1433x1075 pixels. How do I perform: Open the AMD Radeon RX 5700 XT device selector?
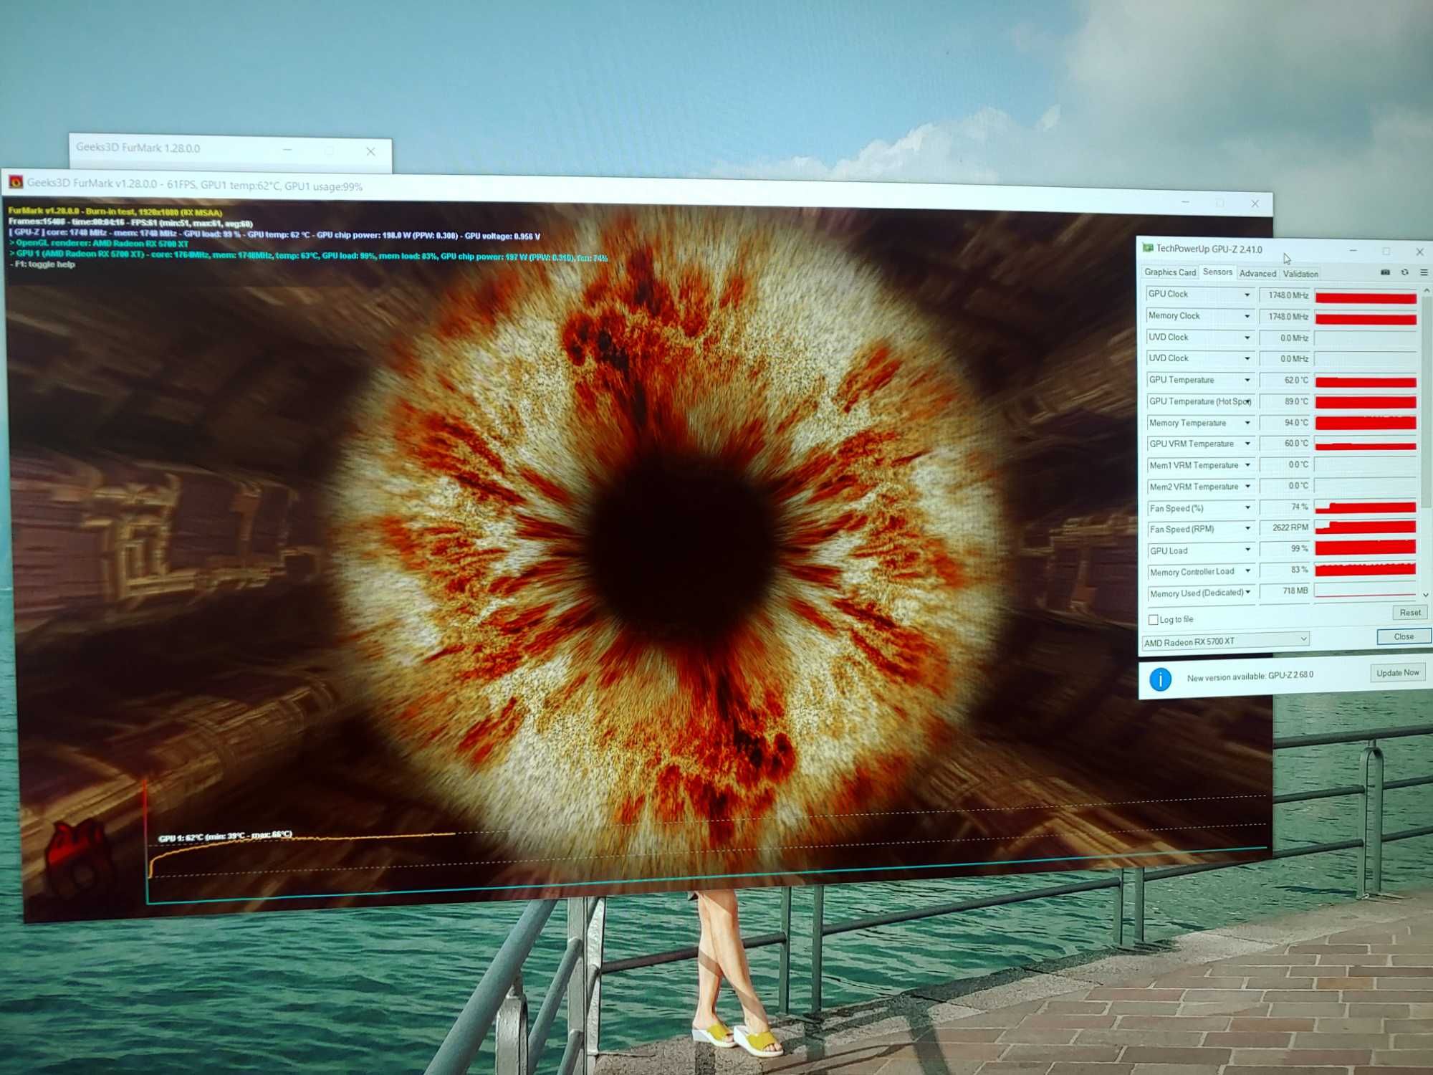coord(1225,641)
